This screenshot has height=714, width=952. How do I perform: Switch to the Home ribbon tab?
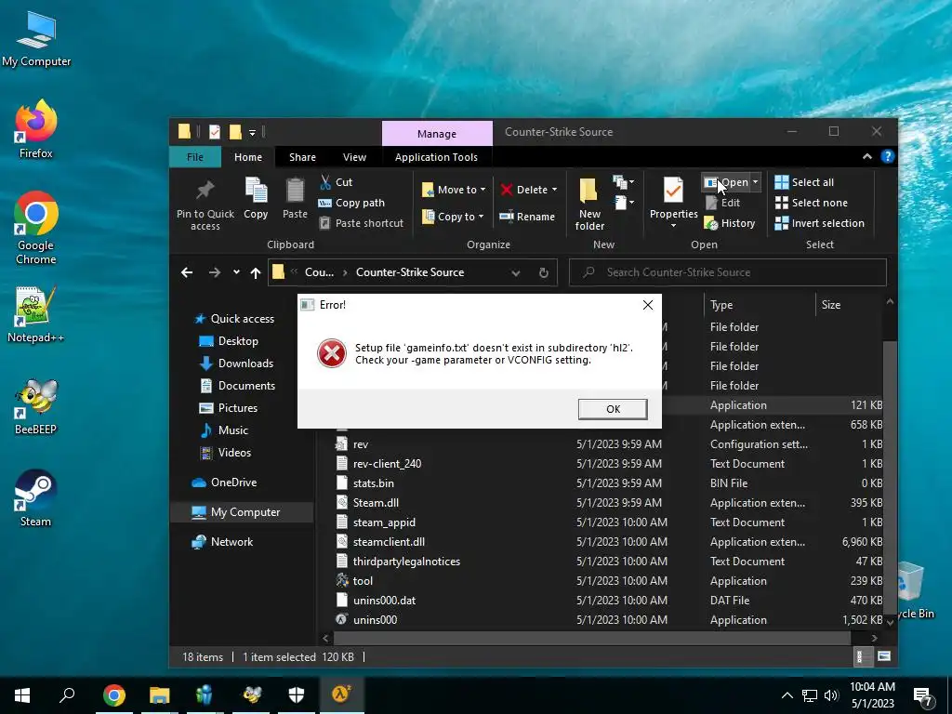(x=248, y=156)
